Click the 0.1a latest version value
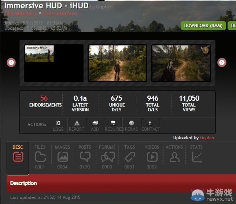Viewport: 236px width, 204px height. tap(80, 98)
